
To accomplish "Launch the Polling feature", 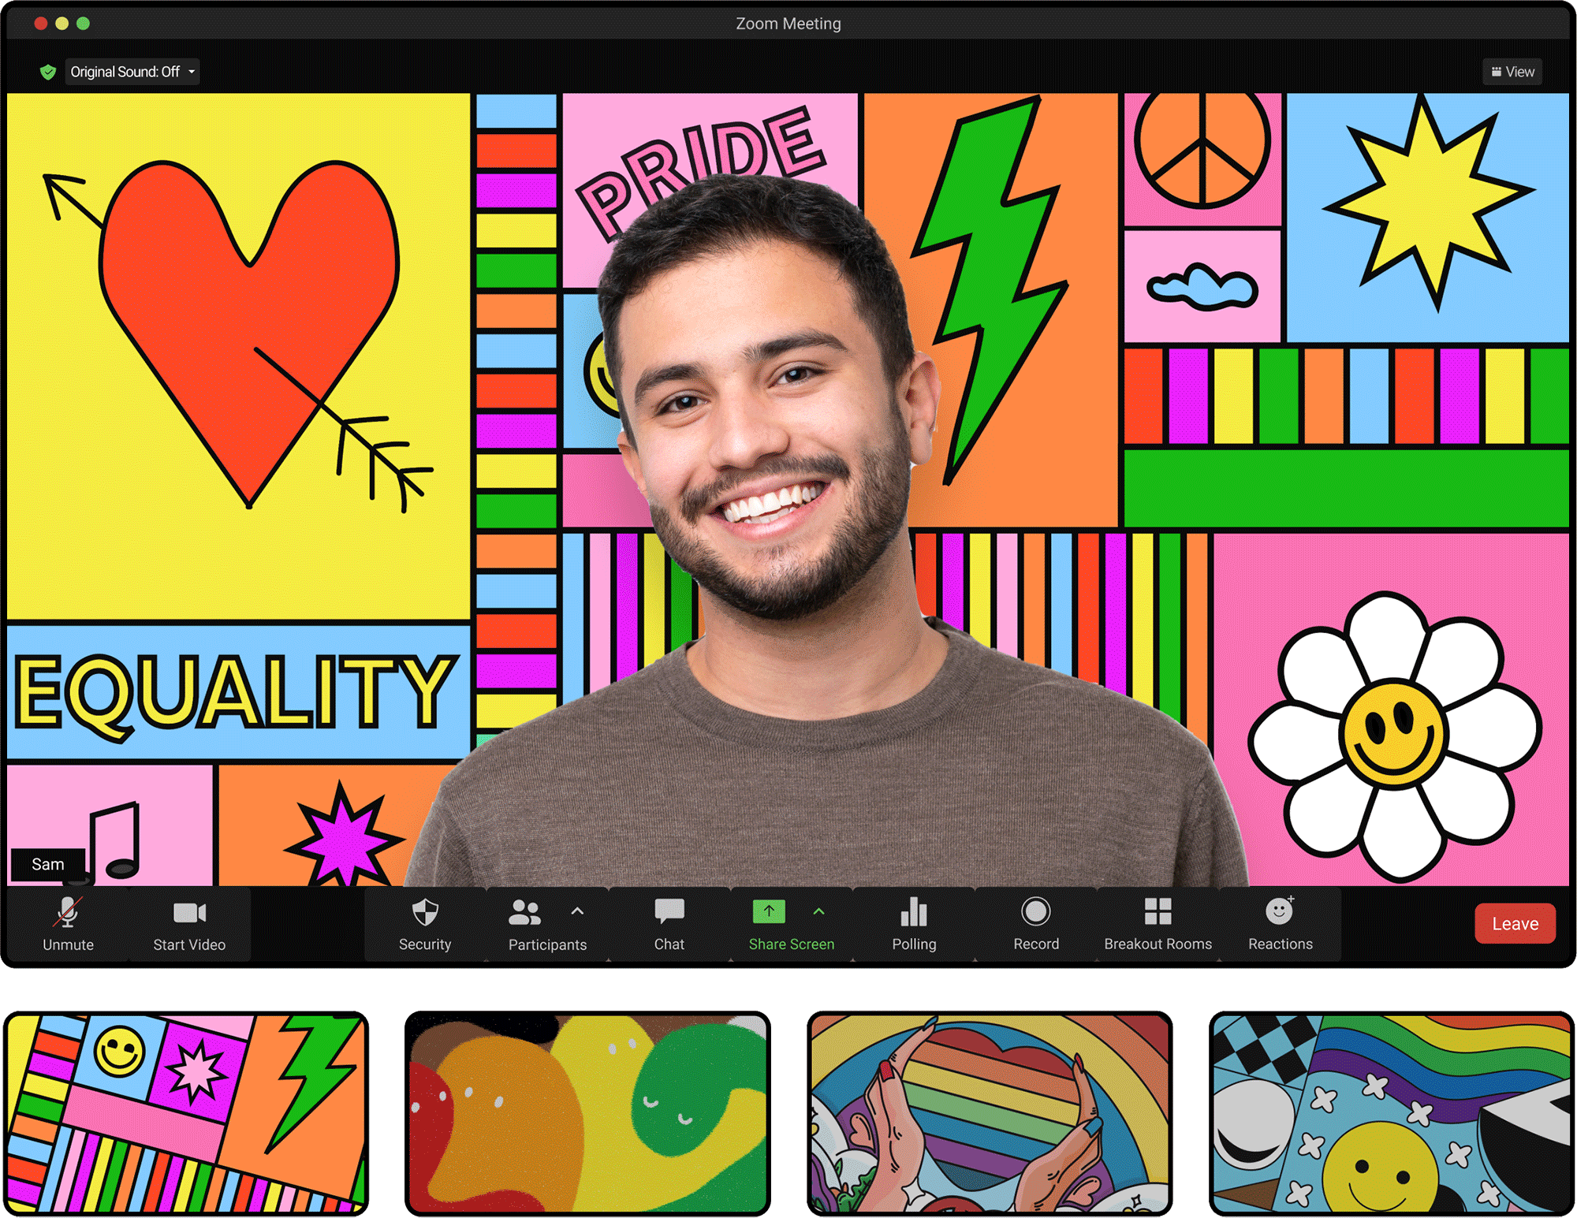I will [914, 923].
